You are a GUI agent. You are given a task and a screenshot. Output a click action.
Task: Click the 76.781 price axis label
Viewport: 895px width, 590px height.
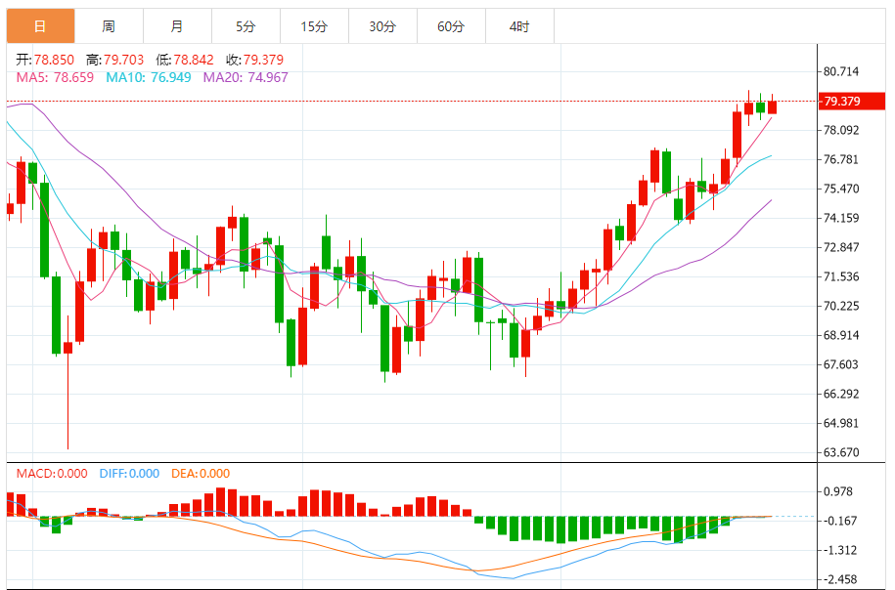841,159
